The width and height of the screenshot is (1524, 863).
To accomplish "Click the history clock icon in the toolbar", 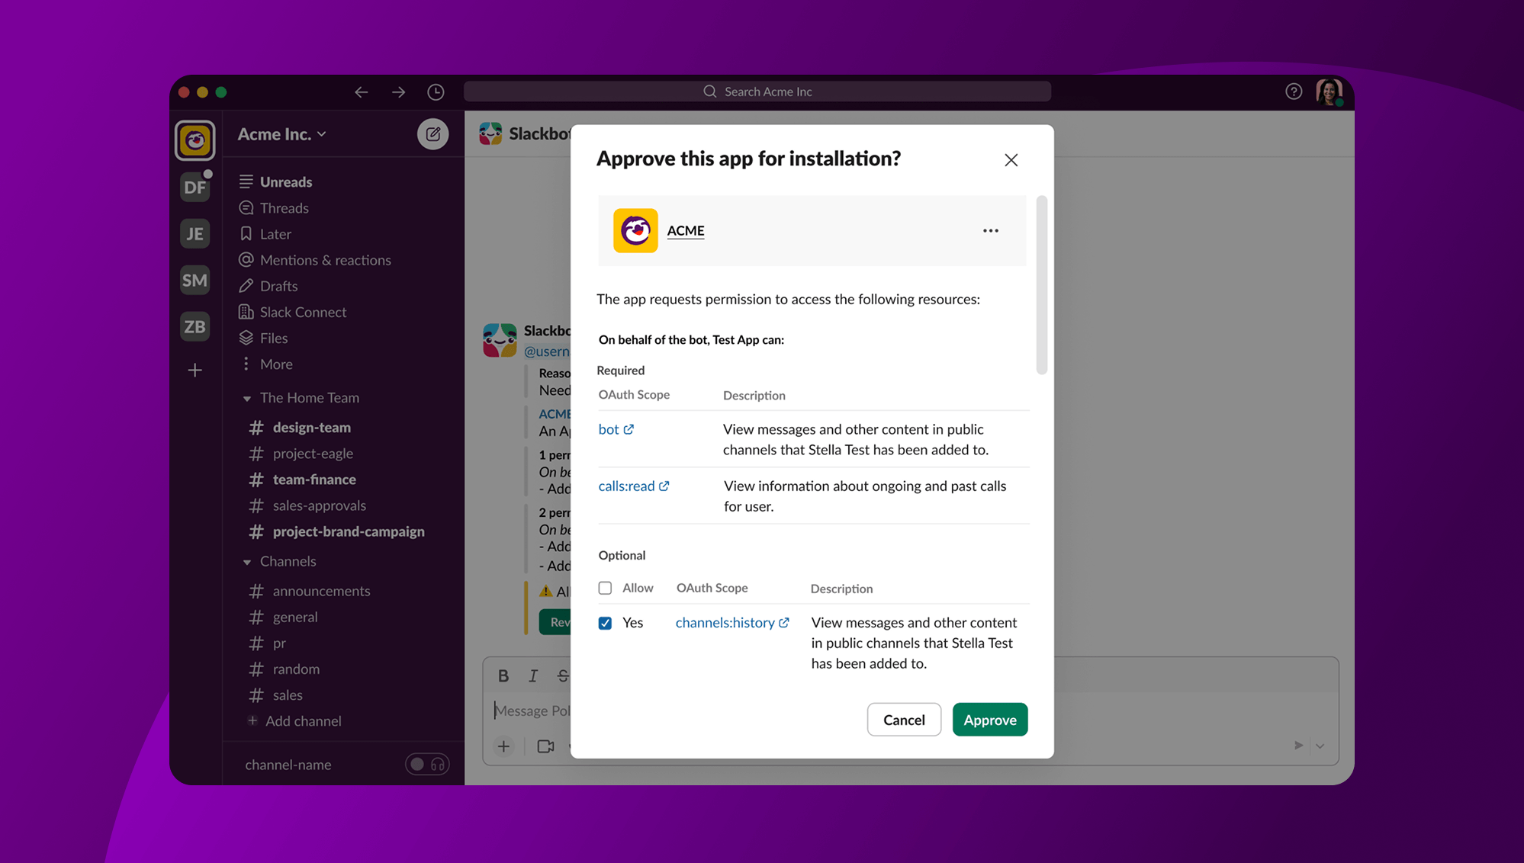I will pos(436,91).
